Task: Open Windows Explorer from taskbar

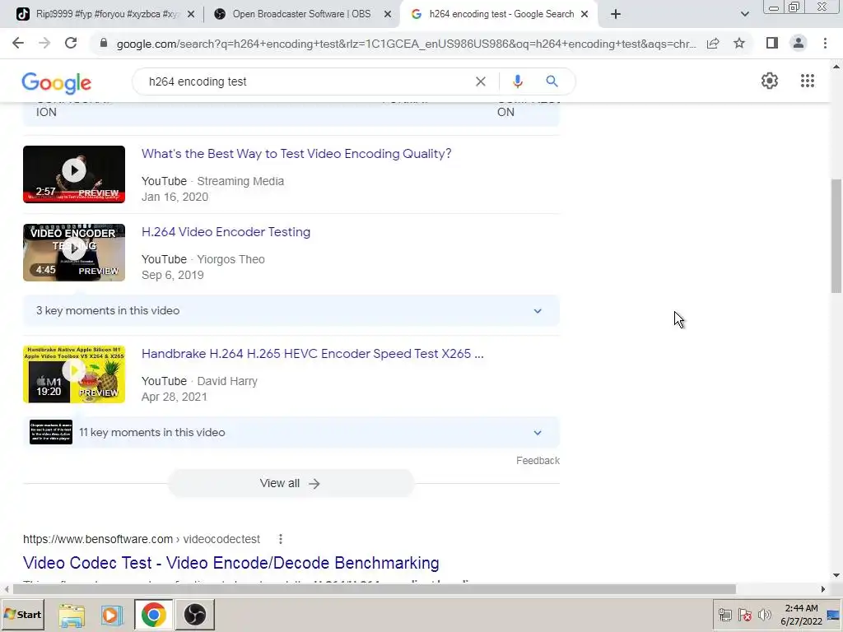Action: (x=72, y=615)
